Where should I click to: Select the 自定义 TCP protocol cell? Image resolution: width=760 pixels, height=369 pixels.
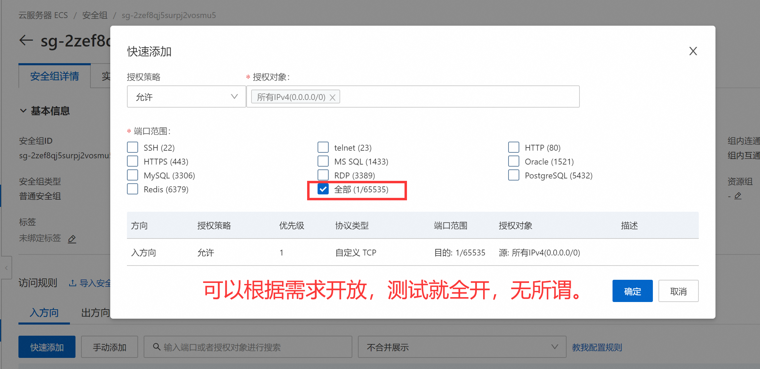pos(355,252)
